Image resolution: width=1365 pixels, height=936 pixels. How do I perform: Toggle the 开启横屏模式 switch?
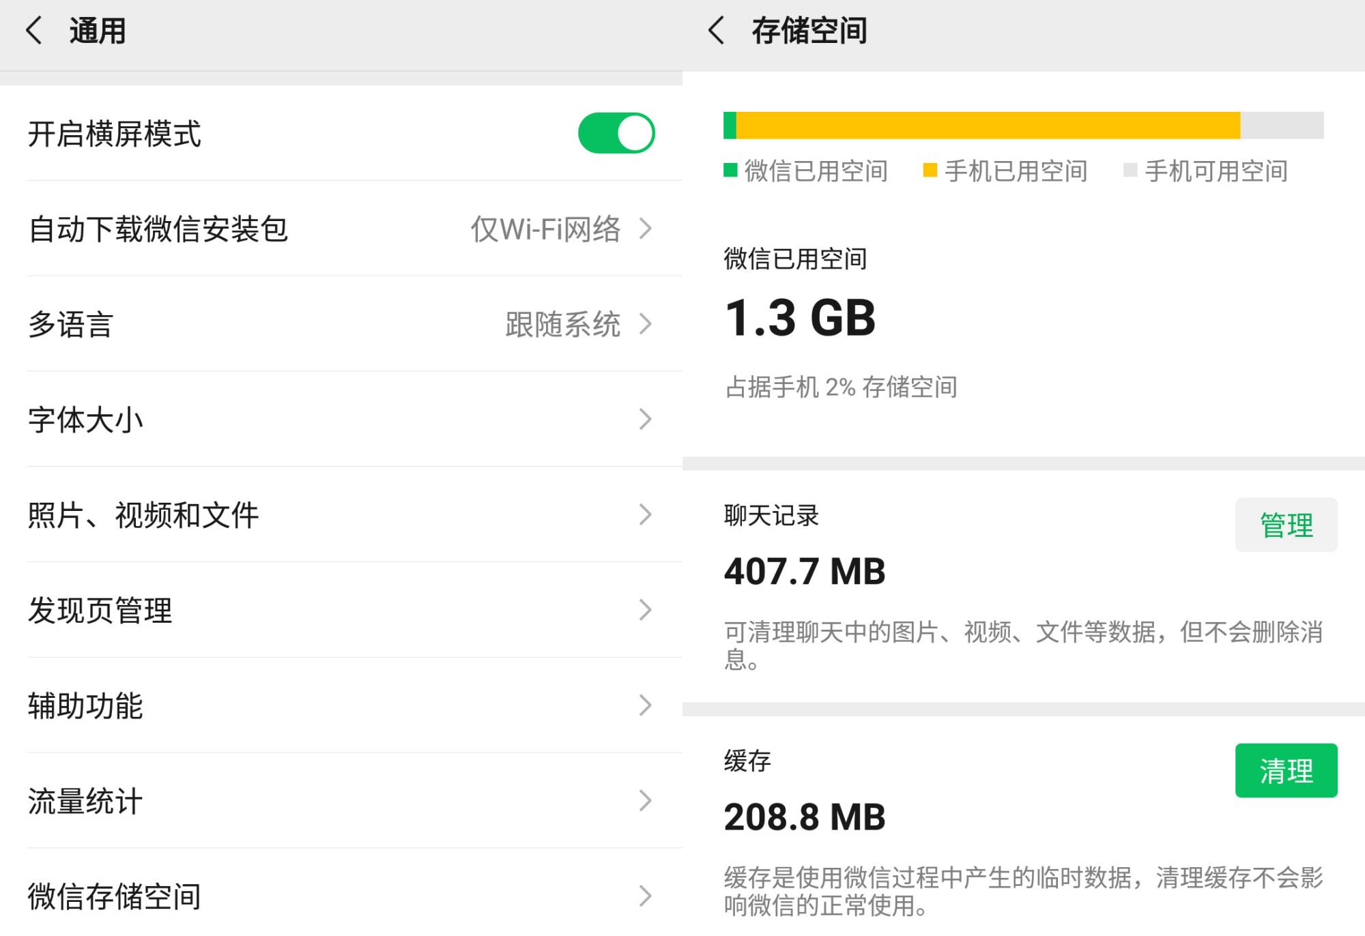[x=616, y=133]
